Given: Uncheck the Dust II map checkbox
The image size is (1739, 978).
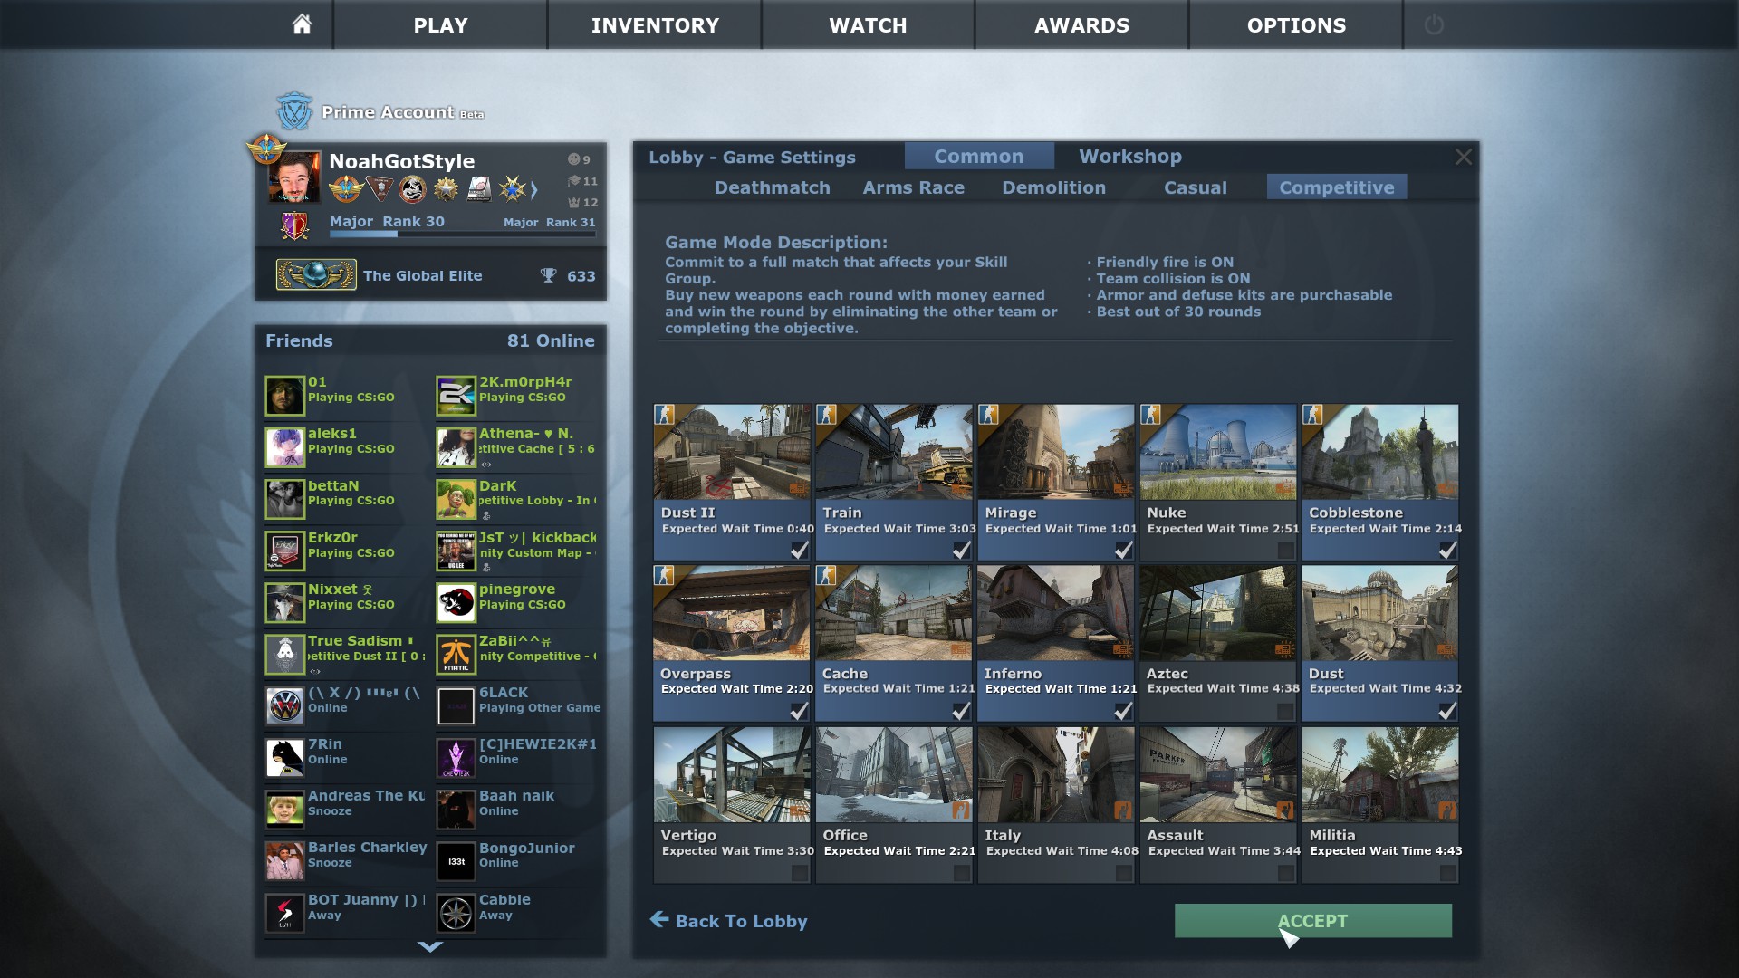Looking at the screenshot, I should 799,550.
